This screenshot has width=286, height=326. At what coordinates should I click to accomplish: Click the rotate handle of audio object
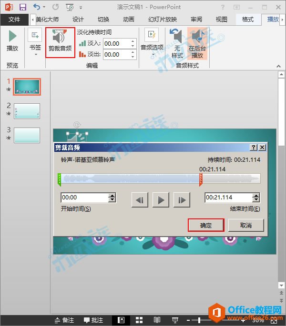point(77,125)
